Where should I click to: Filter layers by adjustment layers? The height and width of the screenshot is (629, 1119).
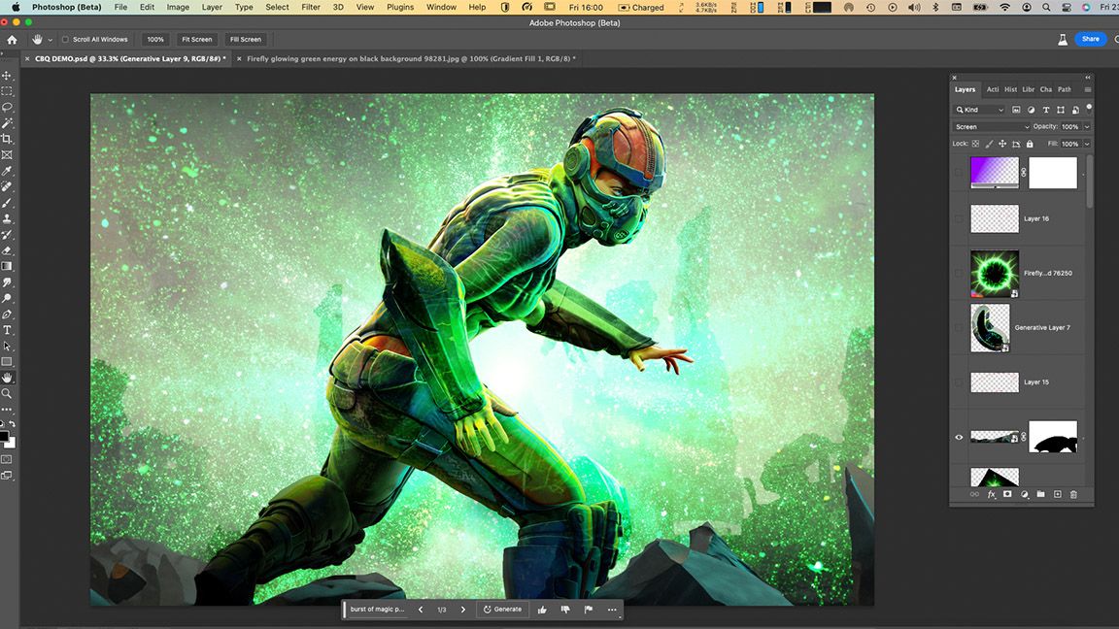pos(1031,110)
